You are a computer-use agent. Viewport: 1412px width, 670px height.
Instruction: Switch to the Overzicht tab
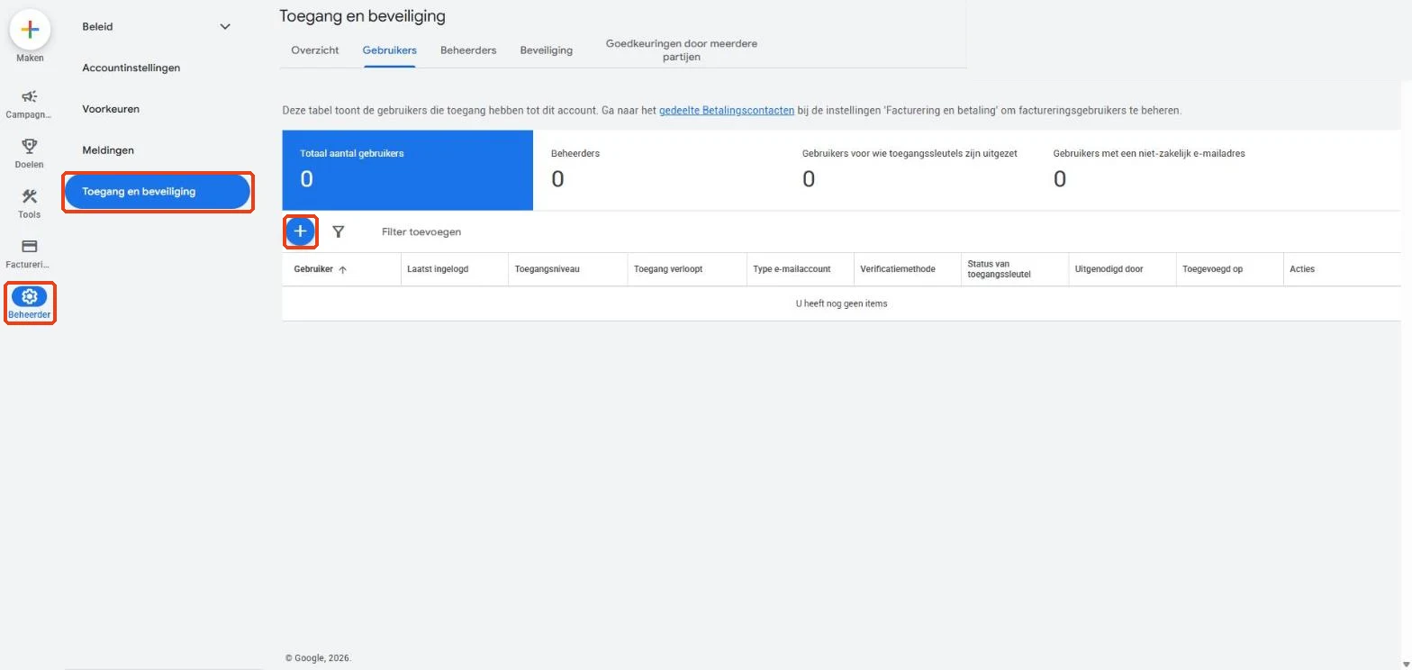click(x=315, y=50)
